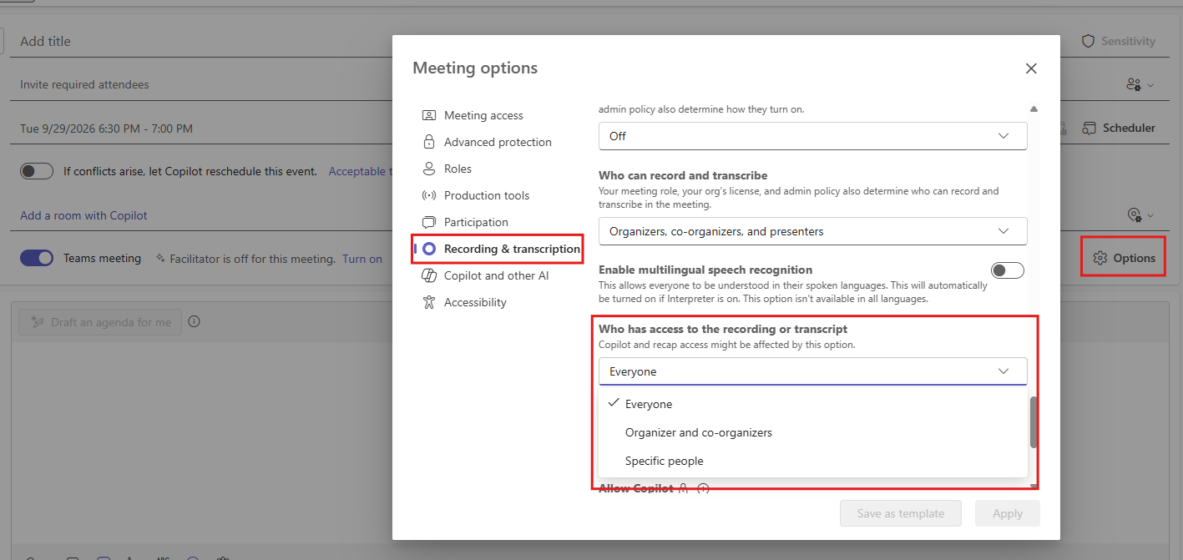Open meeting Options with the gear icon
This screenshot has height=560, width=1183.
point(1124,258)
